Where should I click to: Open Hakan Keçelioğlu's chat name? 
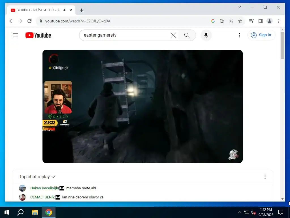(x=44, y=188)
